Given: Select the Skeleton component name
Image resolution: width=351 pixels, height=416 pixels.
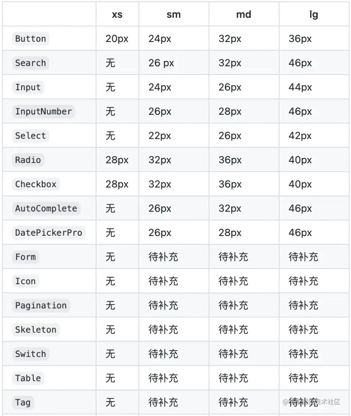Looking at the screenshot, I should click(36, 330).
